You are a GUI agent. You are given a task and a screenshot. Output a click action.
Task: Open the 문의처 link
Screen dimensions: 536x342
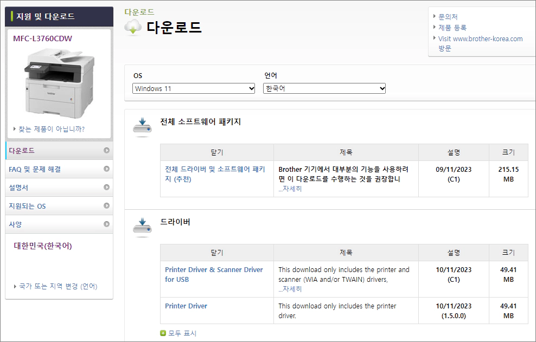pos(448,17)
